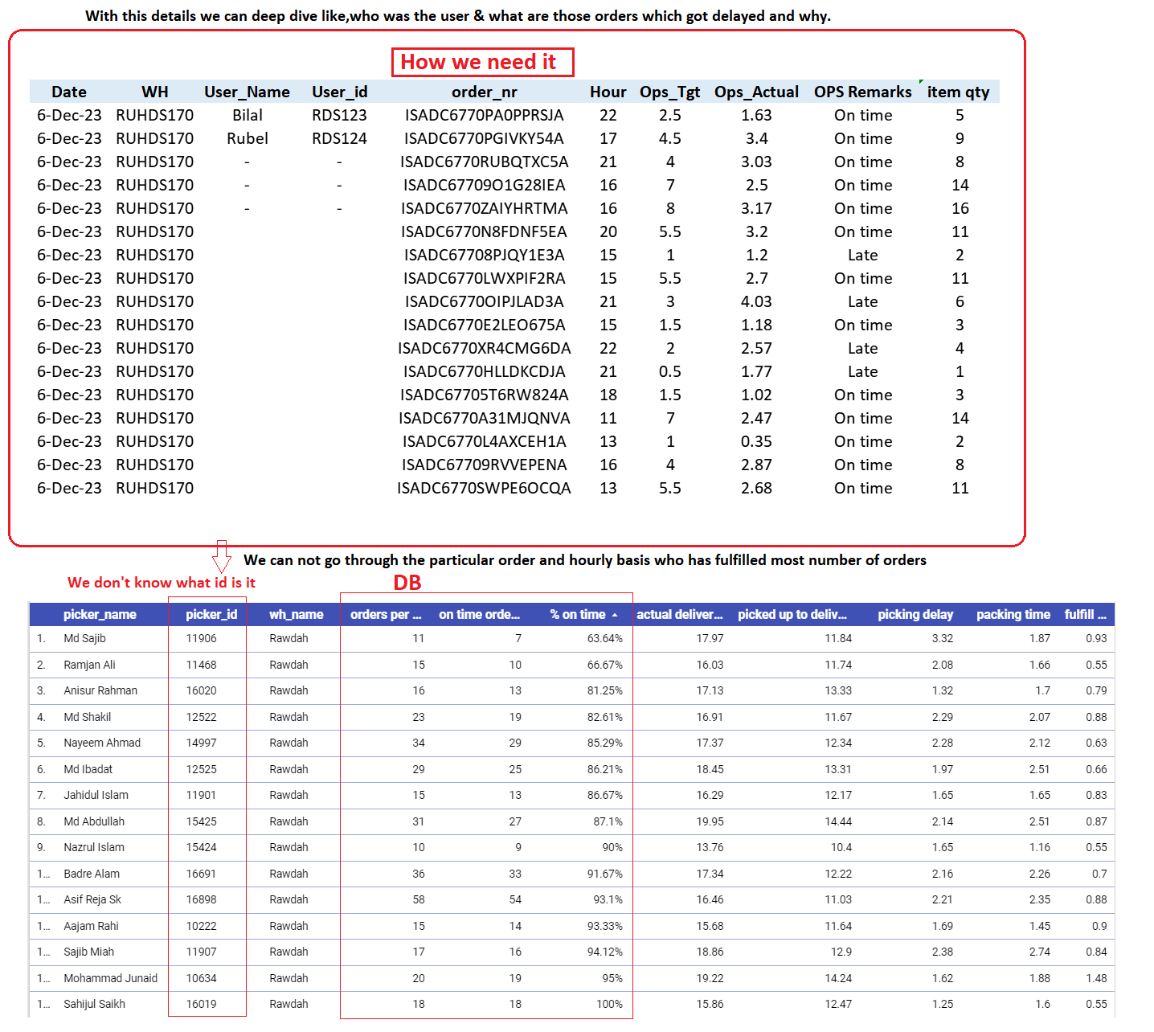The height and width of the screenshot is (1032, 1154).
Task: Click picker name Nayeem Ahmad
Action: [x=102, y=743]
